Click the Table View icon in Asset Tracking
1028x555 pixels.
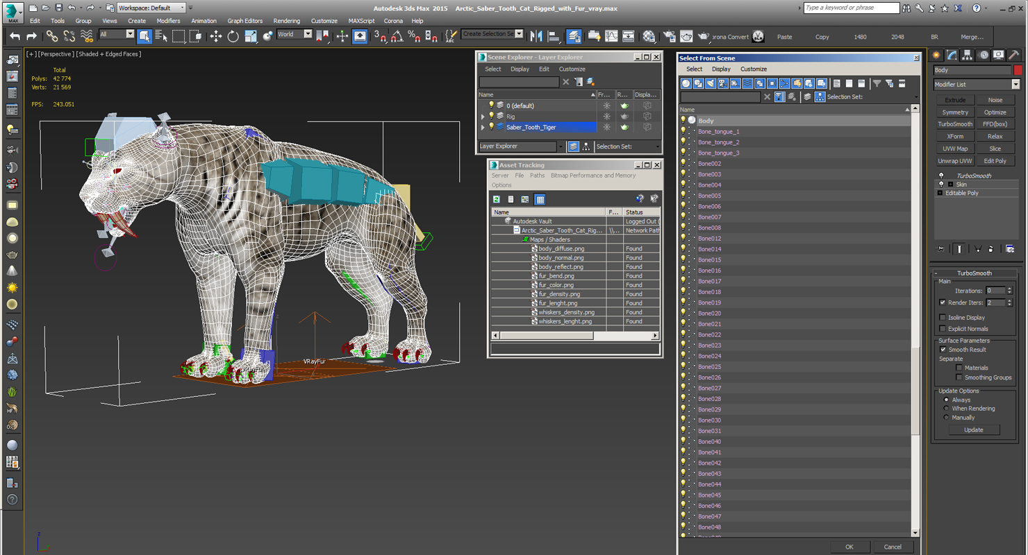pyautogui.click(x=540, y=199)
